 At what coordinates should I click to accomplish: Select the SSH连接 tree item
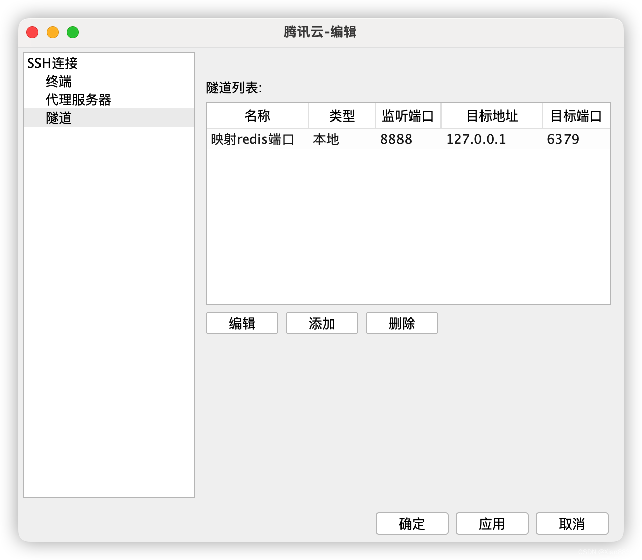click(53, 63)
